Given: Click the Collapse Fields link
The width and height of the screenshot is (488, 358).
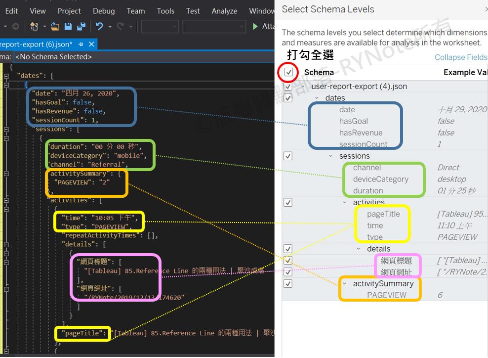Looking at the screenshot, I should pos(460,57).
